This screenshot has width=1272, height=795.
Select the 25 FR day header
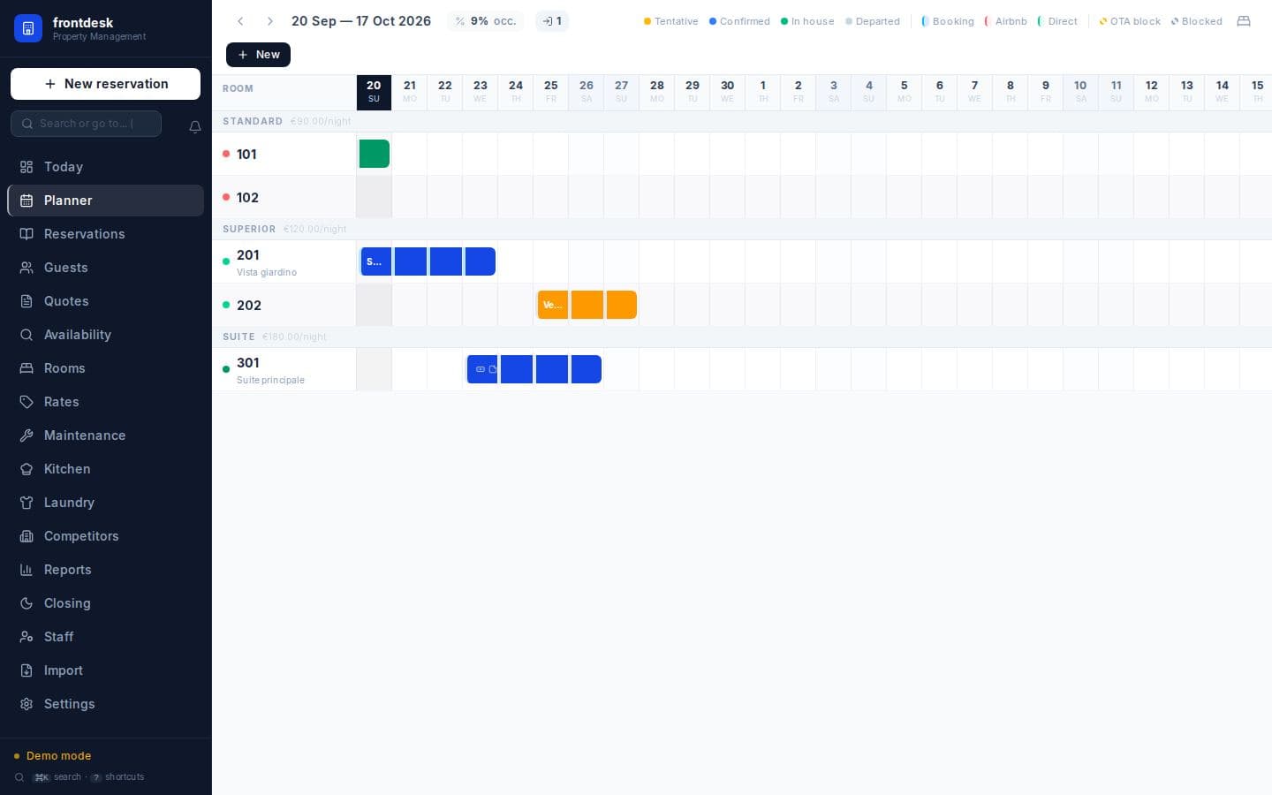pyautogui.click(x=550, y=92)
